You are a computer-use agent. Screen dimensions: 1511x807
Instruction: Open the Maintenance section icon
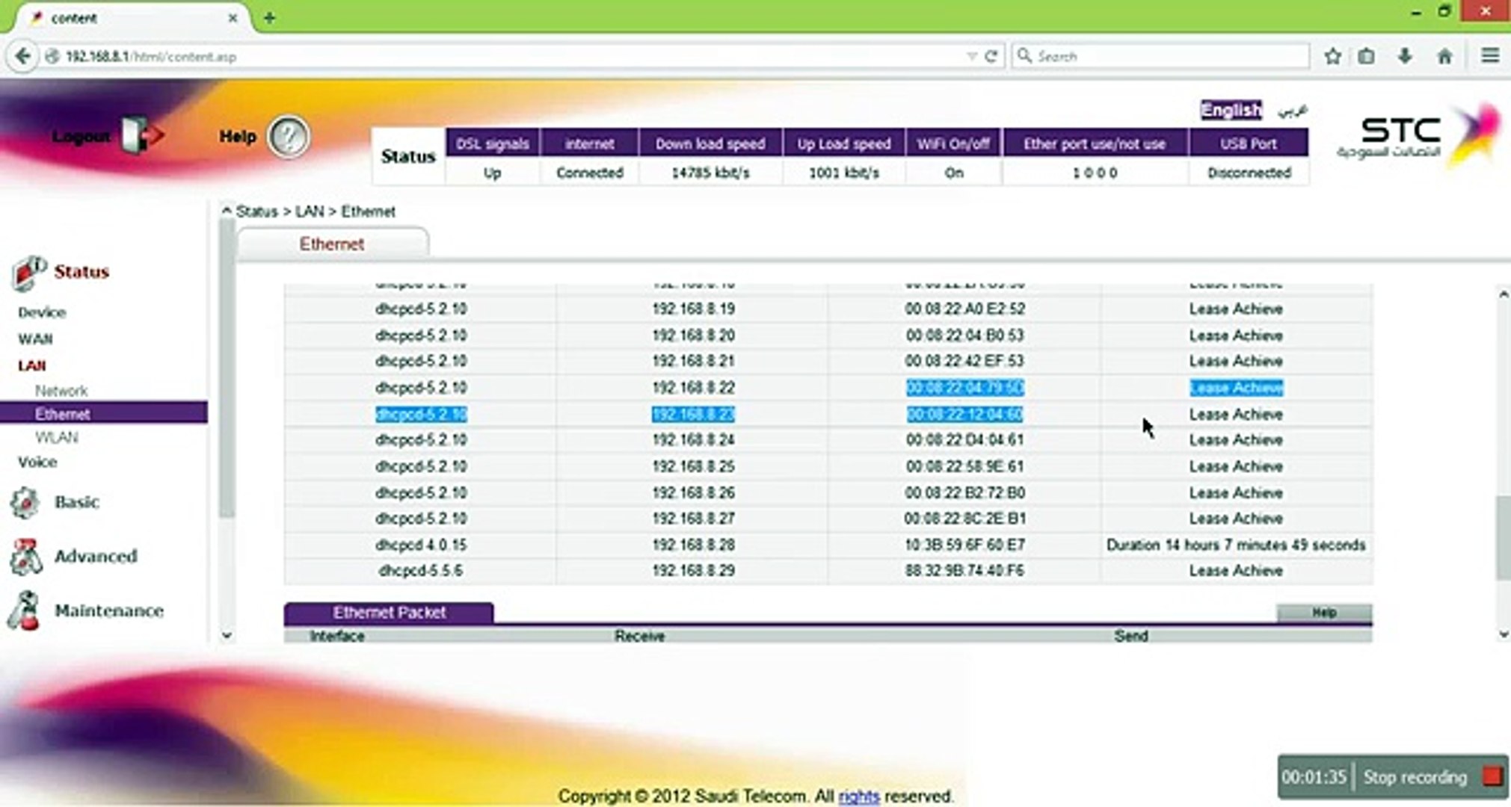click(x=24, y=610)
